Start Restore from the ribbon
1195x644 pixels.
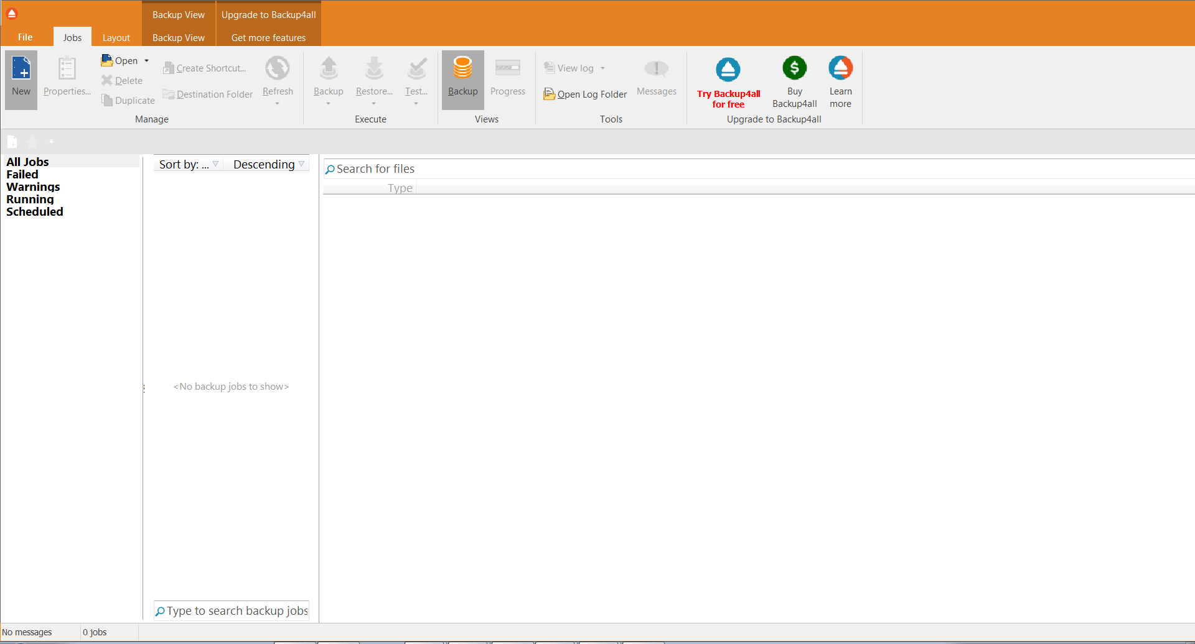point(374,76)
